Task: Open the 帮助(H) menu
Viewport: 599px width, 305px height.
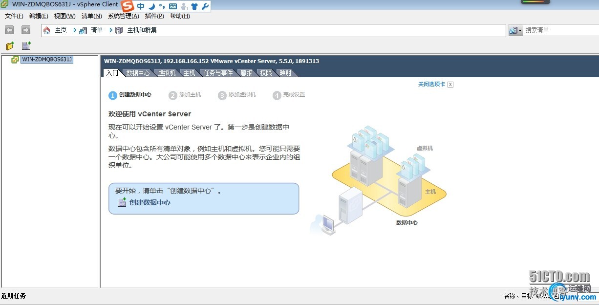Action: (180, 16)
